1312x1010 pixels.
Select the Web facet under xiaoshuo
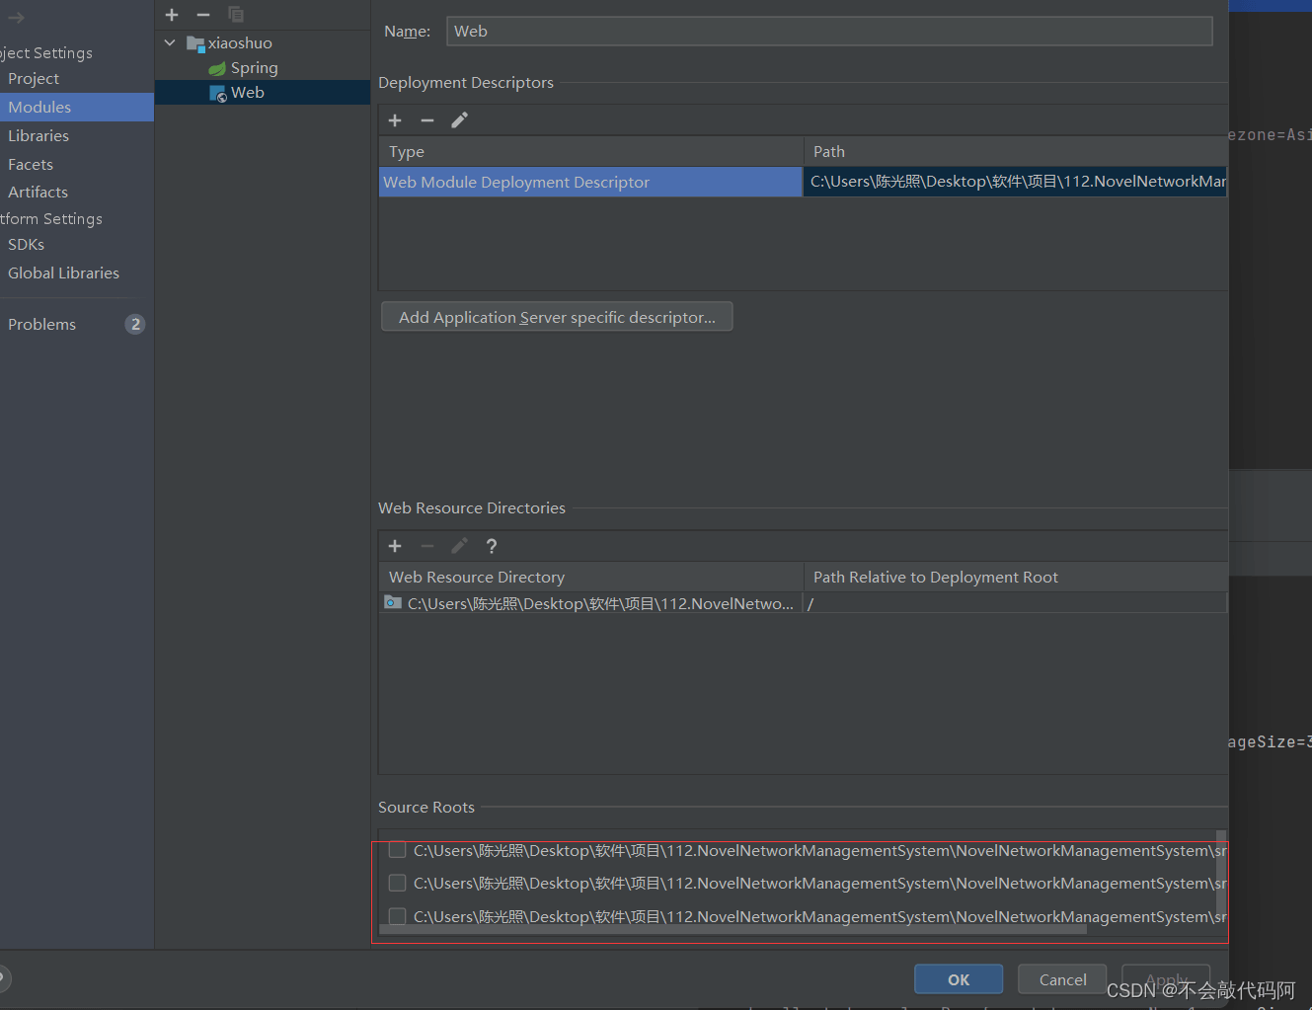click(247, 93)
